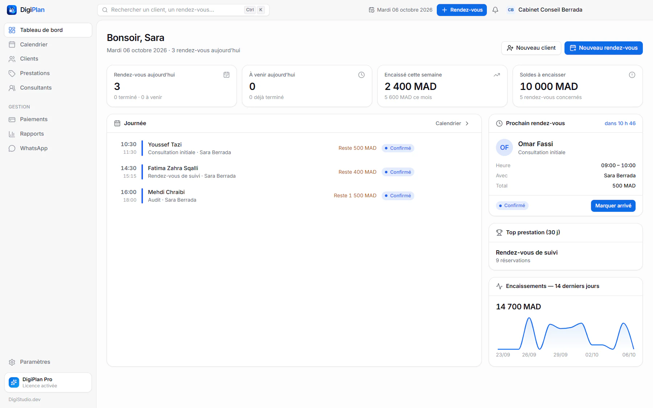
Task: Click Nouveau client button
Action: pos(531,48)
